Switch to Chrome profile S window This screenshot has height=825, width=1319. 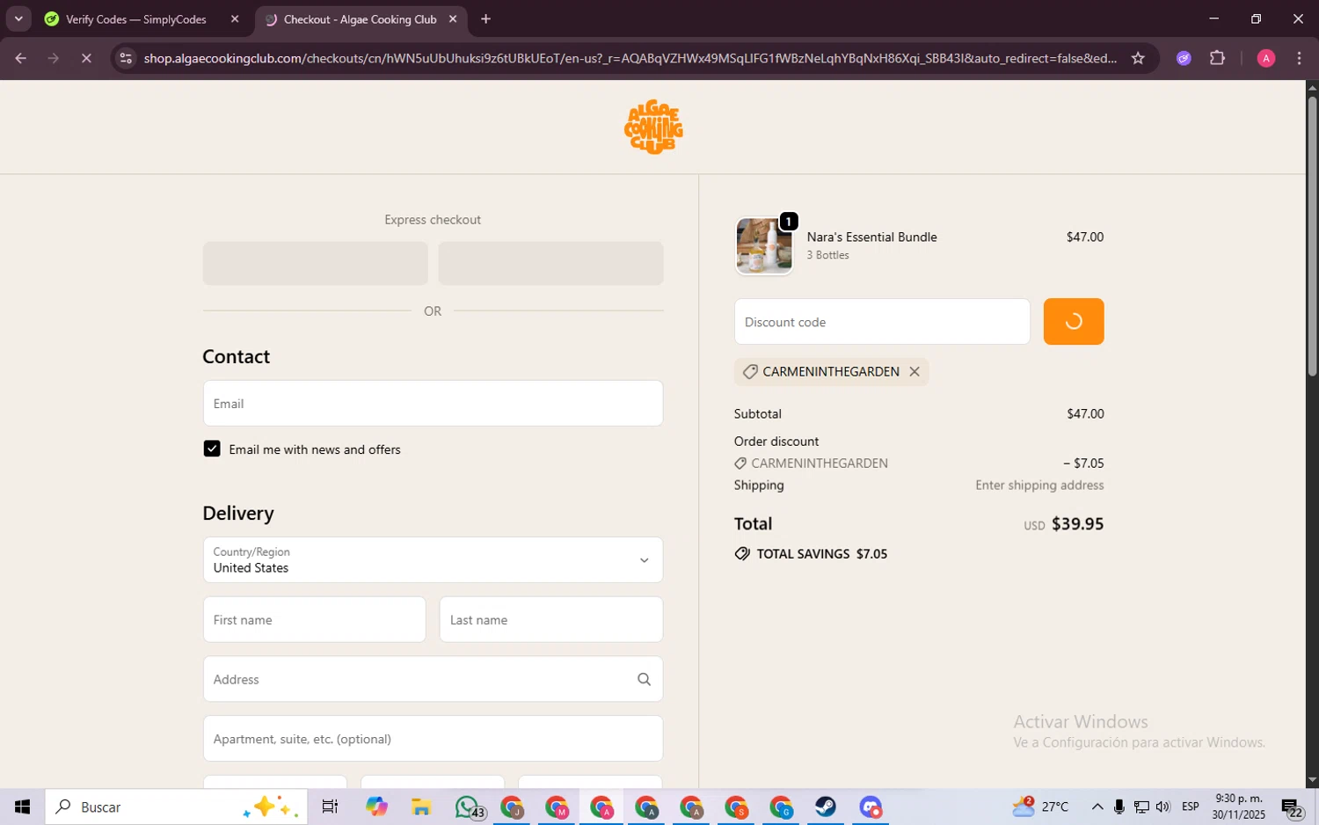[737, 807]
